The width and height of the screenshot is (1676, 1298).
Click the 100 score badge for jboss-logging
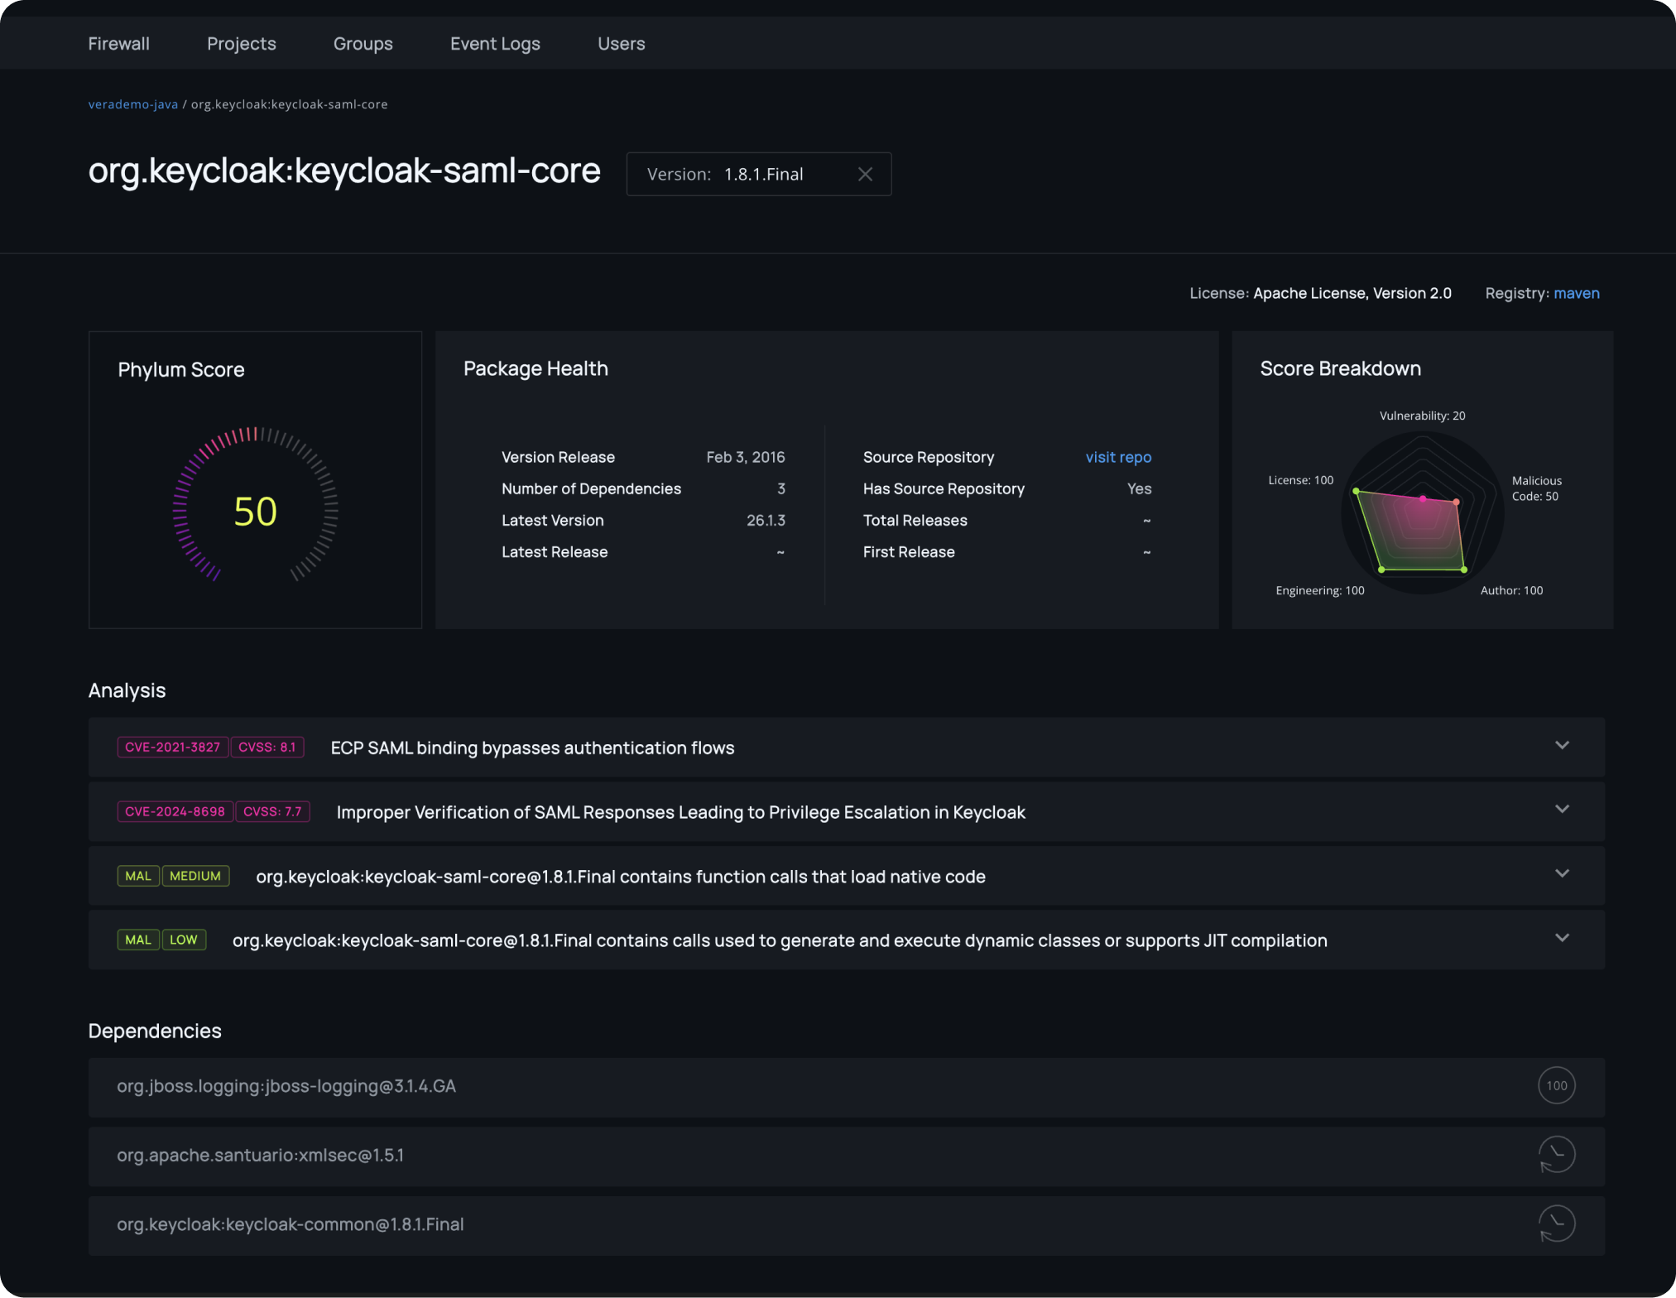[x=1557, y=1086]
